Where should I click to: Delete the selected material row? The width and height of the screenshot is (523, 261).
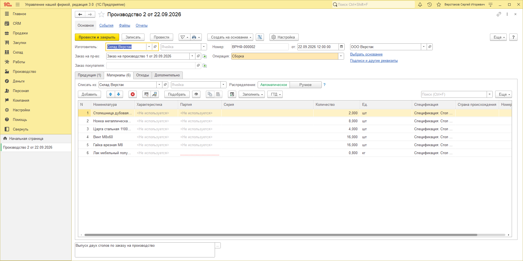133,94
